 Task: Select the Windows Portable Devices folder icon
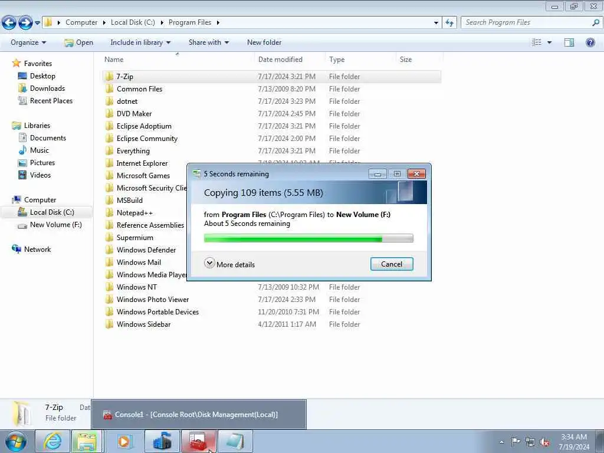click(109, 311)
